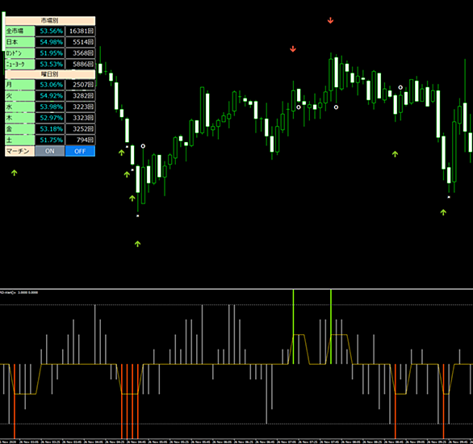Click the white bar at the panel's left edge

coord(3,31)
